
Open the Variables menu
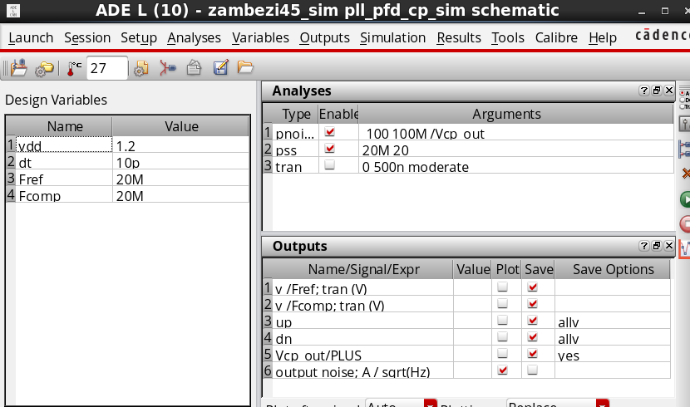click(260, 38)
